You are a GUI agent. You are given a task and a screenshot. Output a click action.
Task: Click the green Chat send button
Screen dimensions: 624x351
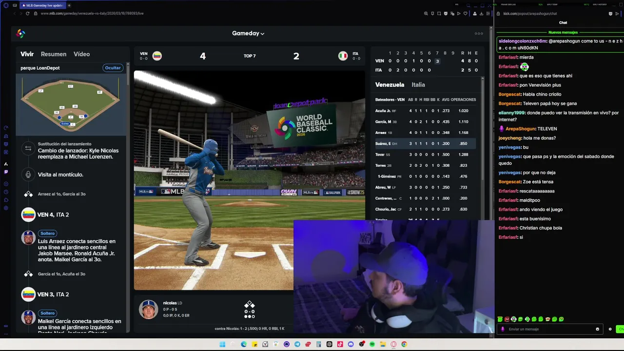[620, 329]
